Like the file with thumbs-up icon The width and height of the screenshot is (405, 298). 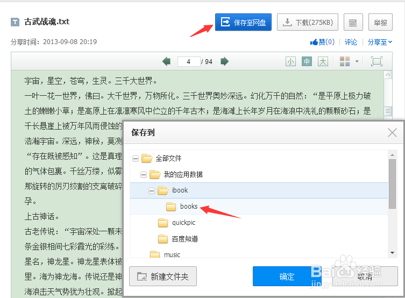322,42
